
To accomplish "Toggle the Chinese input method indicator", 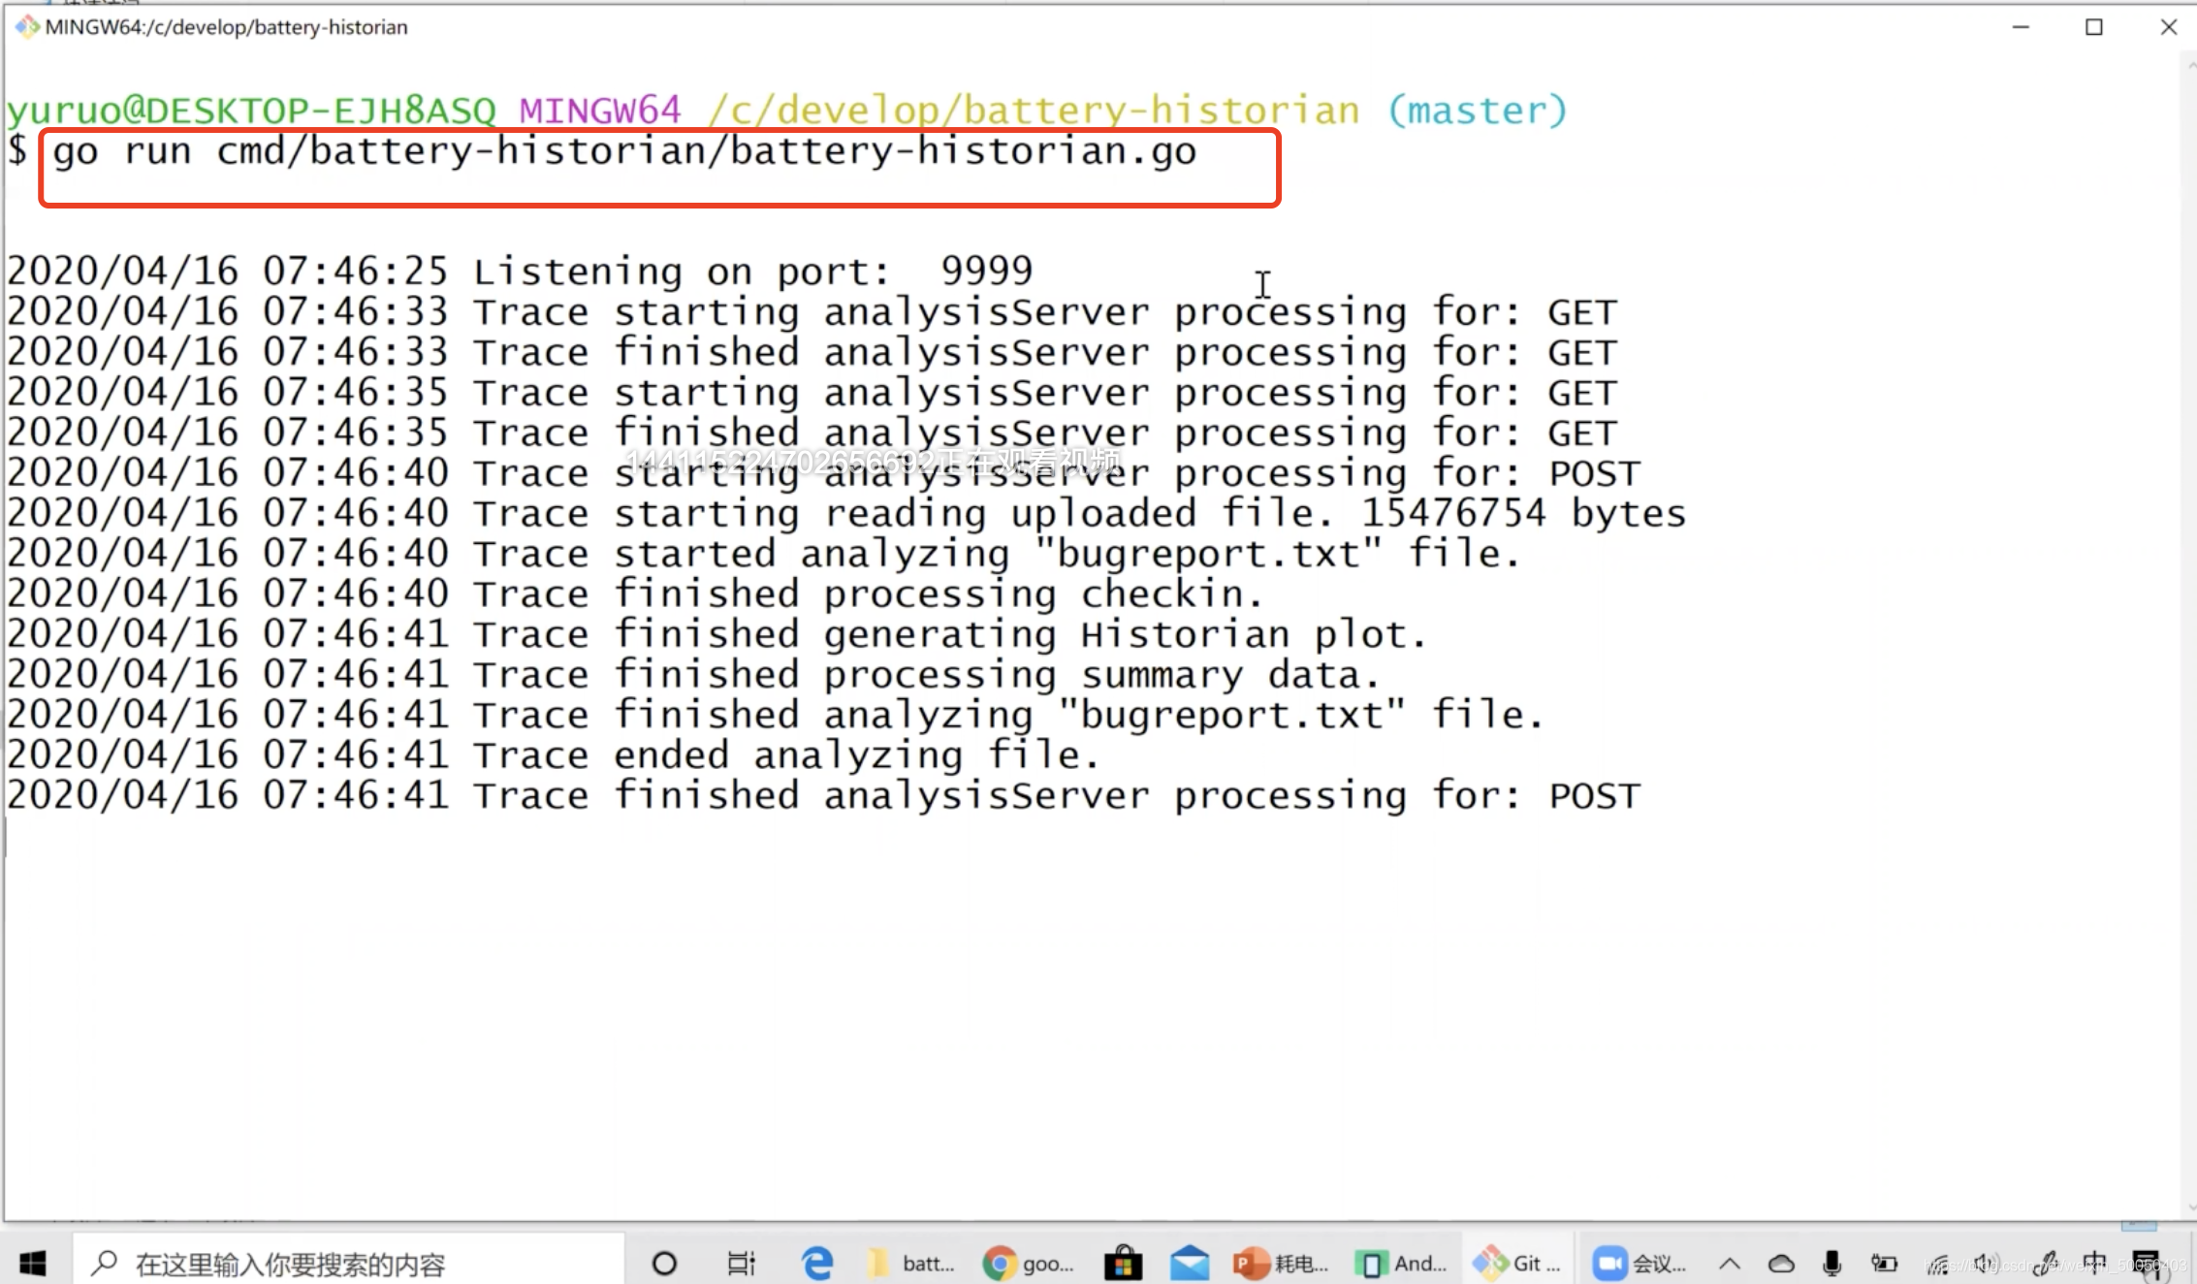I will 2094,1263.
